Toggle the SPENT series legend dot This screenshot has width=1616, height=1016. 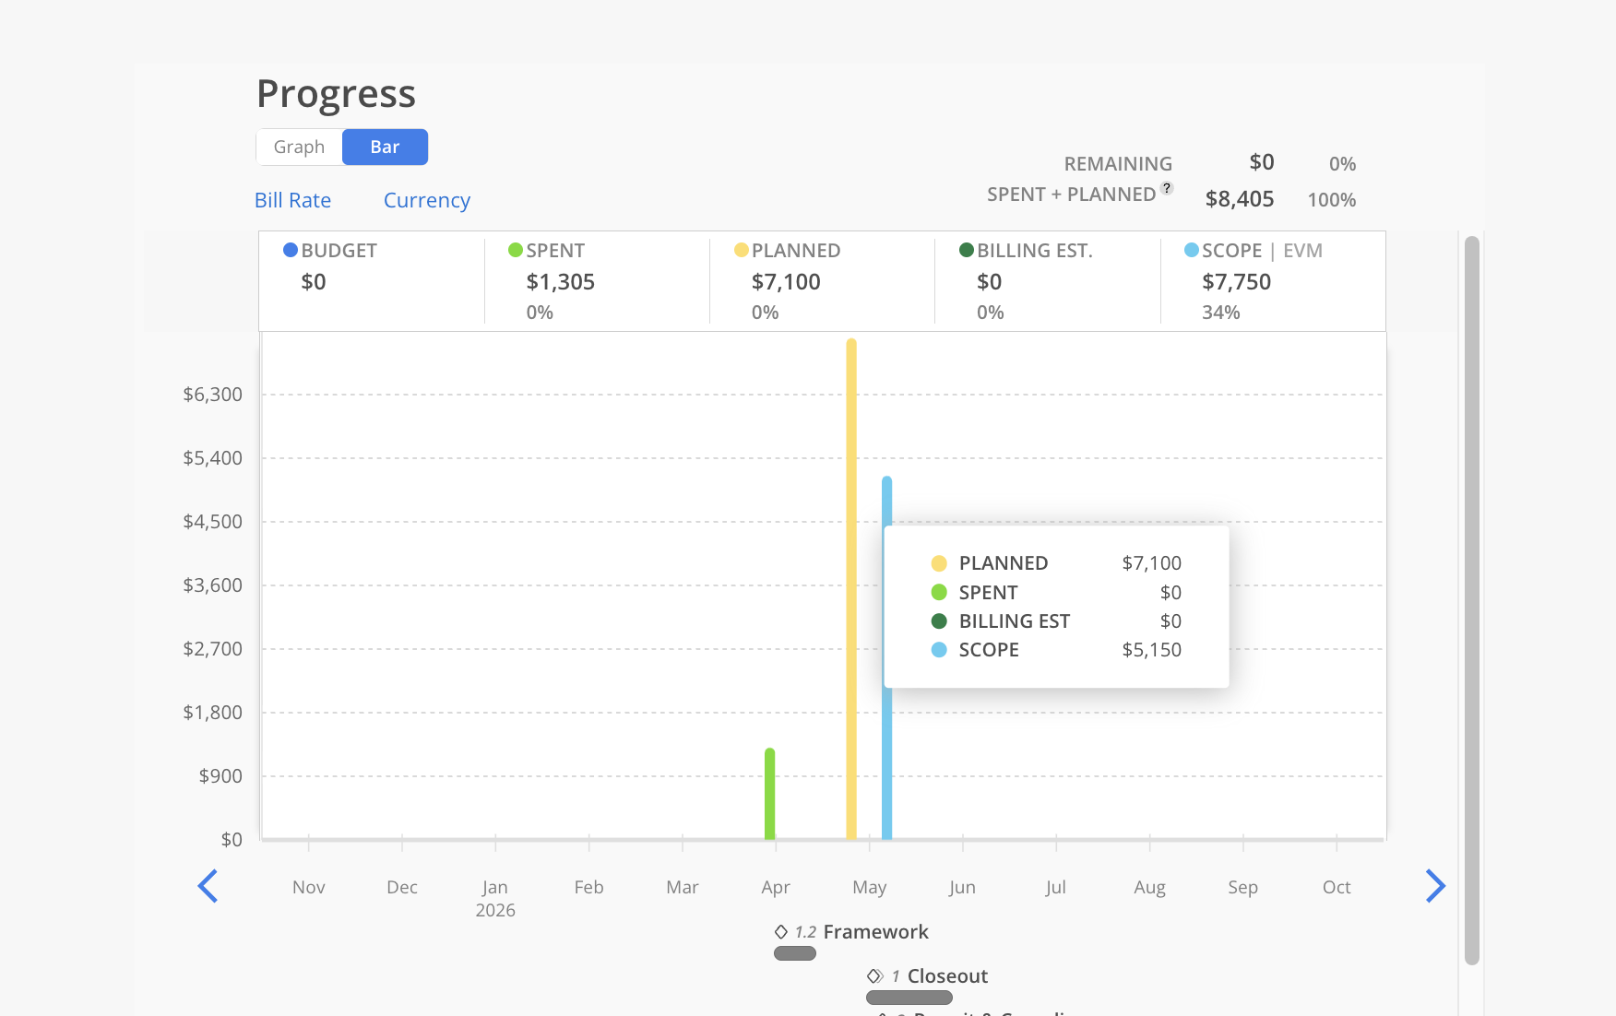516,250
